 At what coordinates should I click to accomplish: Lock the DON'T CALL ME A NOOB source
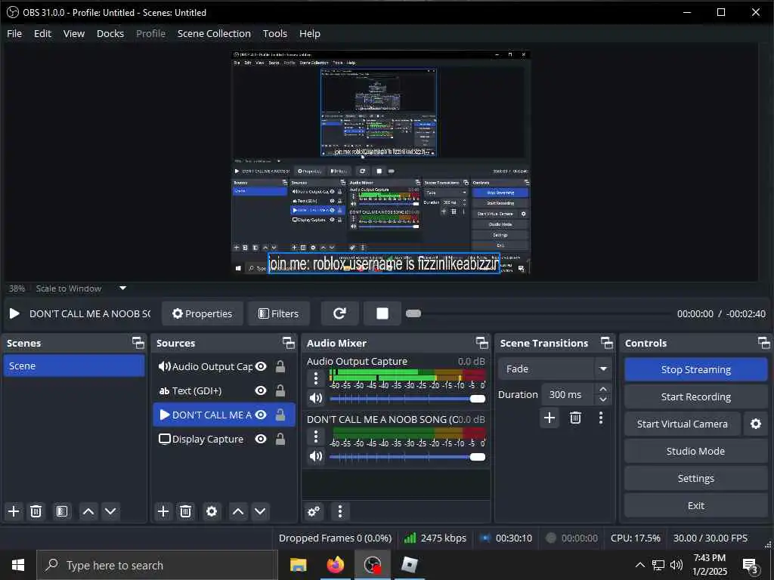[280, 415]
